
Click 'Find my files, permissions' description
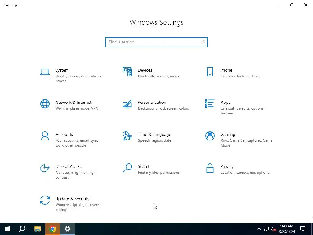click(x=159, y=173)
